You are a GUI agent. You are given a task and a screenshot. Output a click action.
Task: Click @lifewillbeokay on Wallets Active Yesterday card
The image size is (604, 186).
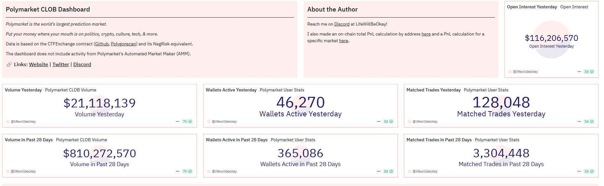click(224, 121)
